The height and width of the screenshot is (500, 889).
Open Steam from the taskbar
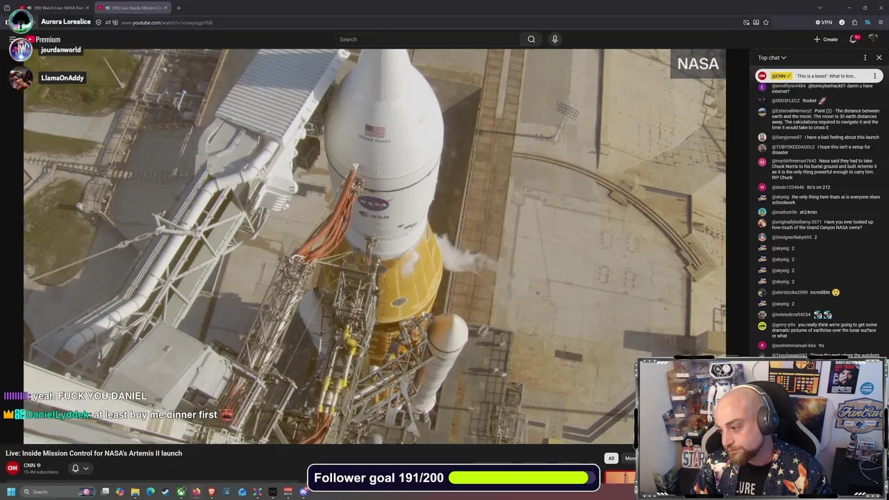(166, 492)
